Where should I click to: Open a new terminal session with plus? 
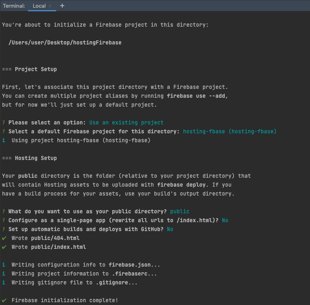pyautogui.click(x=62, y=6)
